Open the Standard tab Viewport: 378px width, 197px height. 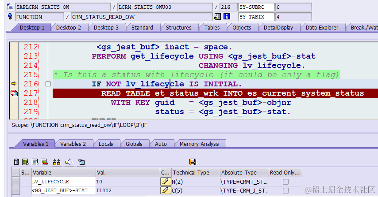142,28
